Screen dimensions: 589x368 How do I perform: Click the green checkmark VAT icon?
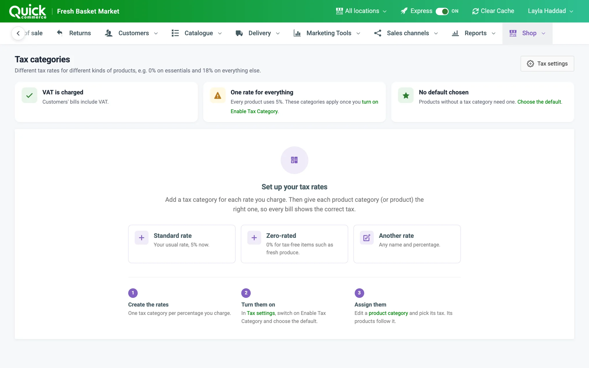29,95
